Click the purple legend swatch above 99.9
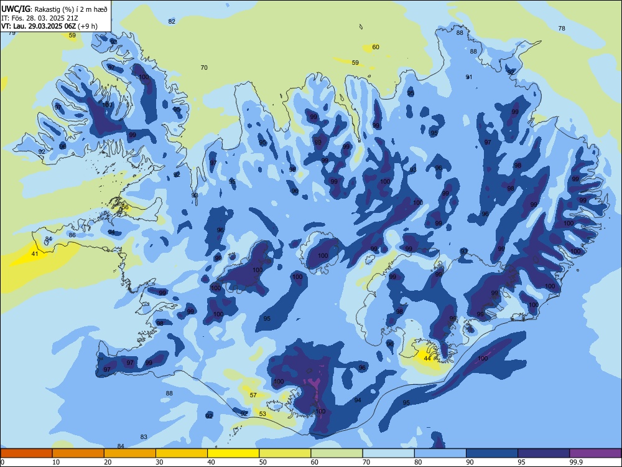 pyautogui.click(x=595, y=453)
